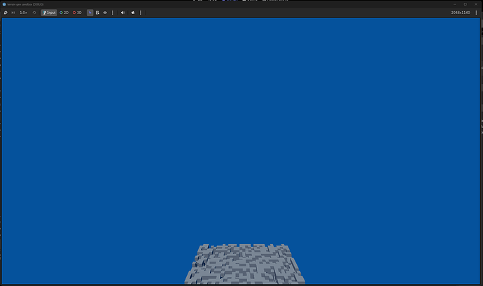The image size is (483, 286).
Task: Open selection options three-dots menu
Action: tap(113, 13)
